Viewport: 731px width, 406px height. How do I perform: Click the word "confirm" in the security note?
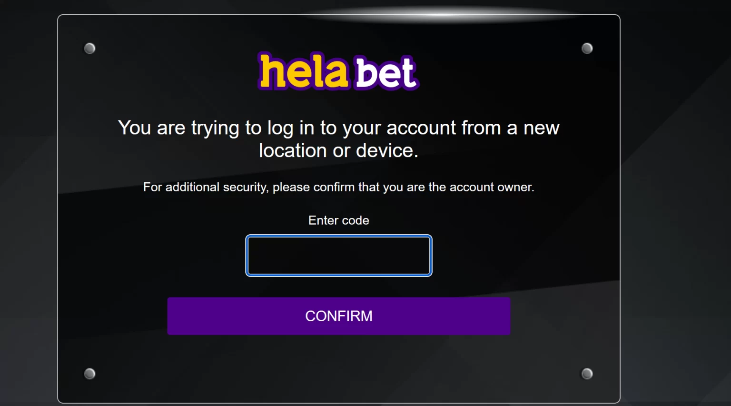pos(334,187)
